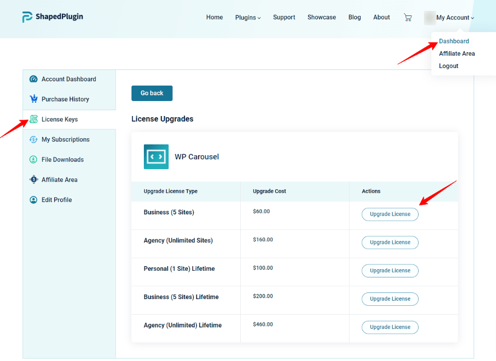Open the Showcase navigation link
The height and width of the screenshot is (361, 496).
[322, 18]
